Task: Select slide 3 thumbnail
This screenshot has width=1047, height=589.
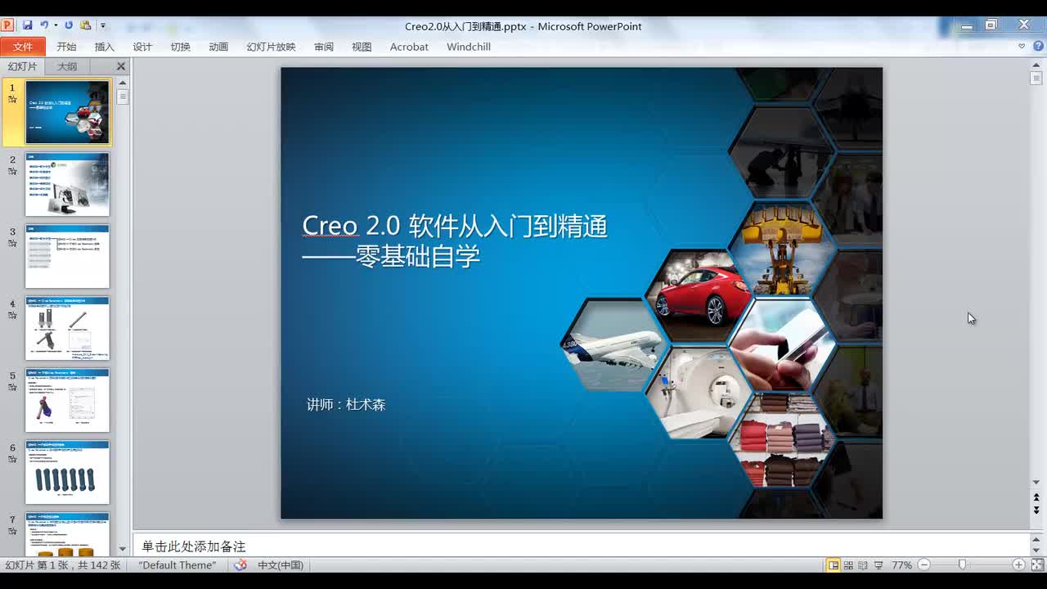Action: 67,256
